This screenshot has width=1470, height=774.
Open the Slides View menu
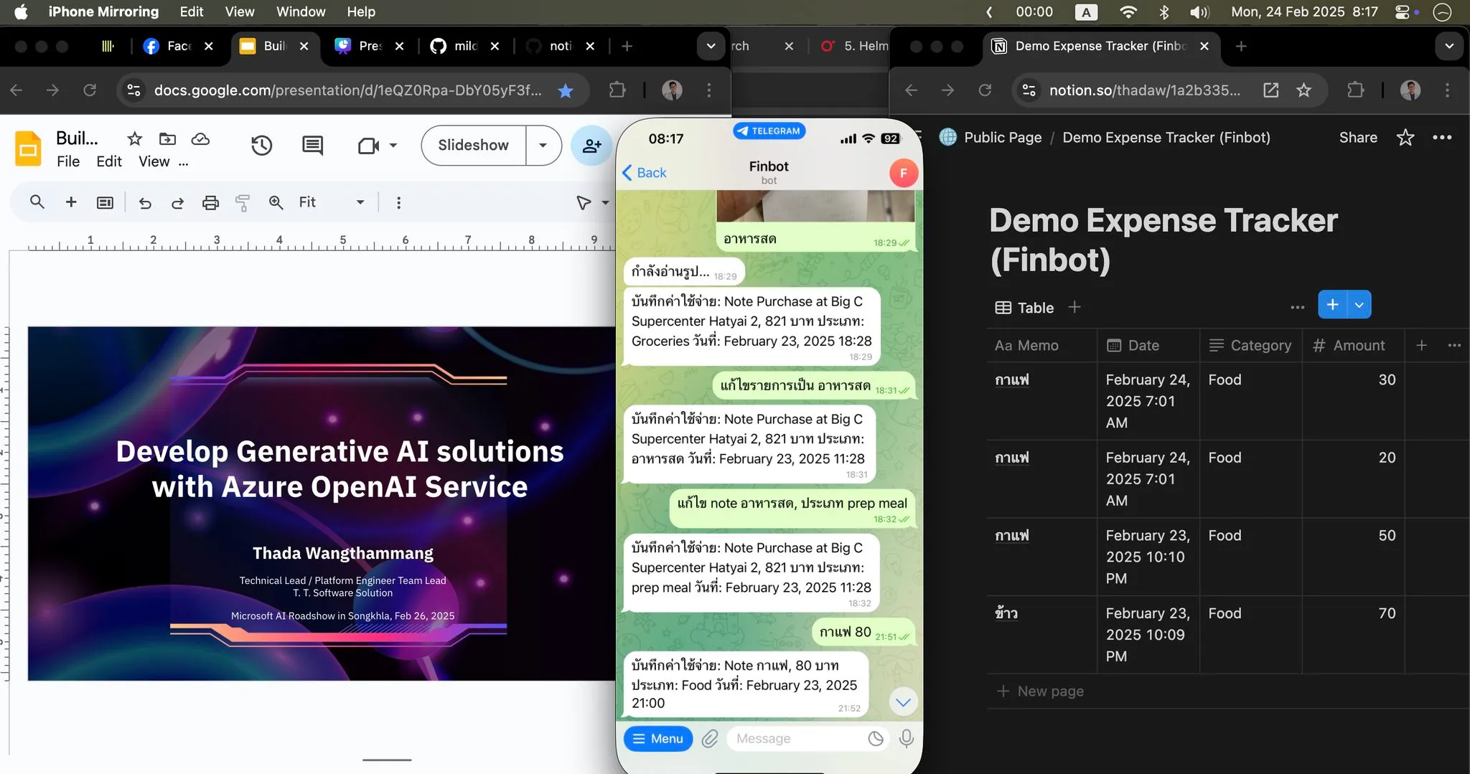coord(154,161)
